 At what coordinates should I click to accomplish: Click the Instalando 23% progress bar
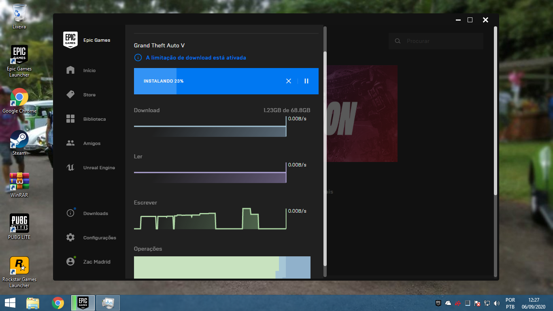(226, 81)
